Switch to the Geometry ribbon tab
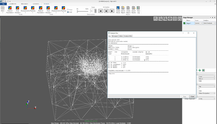 13,4
